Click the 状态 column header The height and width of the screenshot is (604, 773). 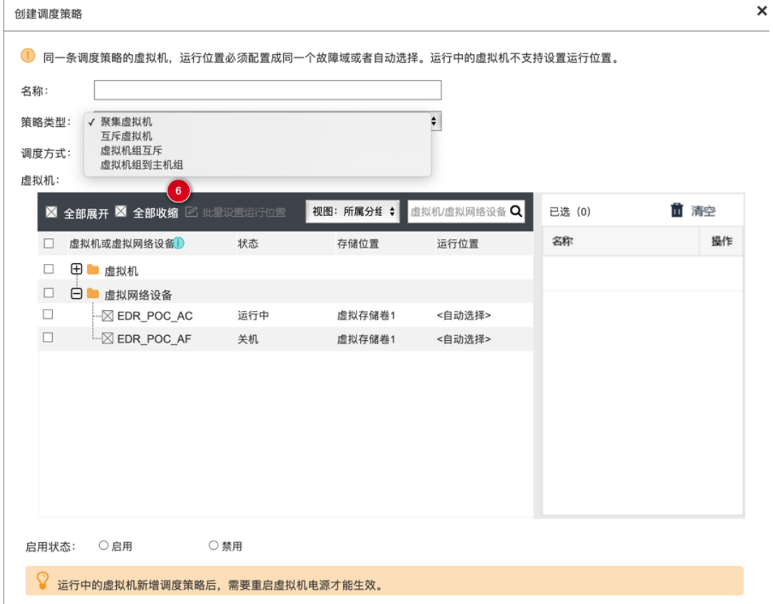(248, 244)
